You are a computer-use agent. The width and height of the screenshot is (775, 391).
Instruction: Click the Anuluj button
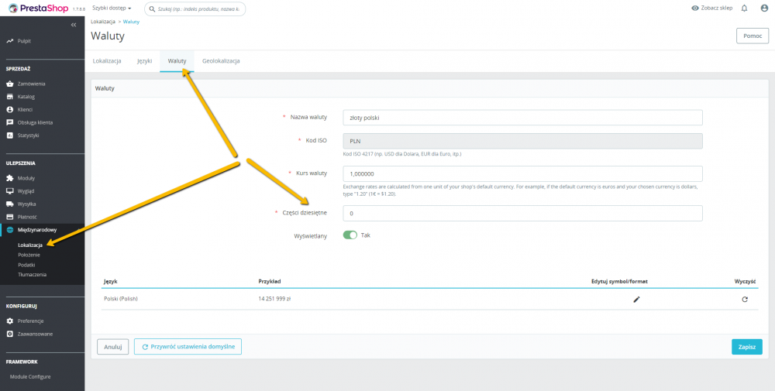(x=112, y=347)
